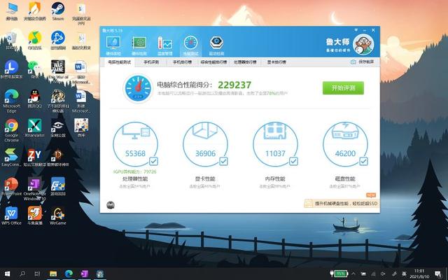
Task: Open the notification center icon
Action: pyautogui.click(x=437, y=274)
